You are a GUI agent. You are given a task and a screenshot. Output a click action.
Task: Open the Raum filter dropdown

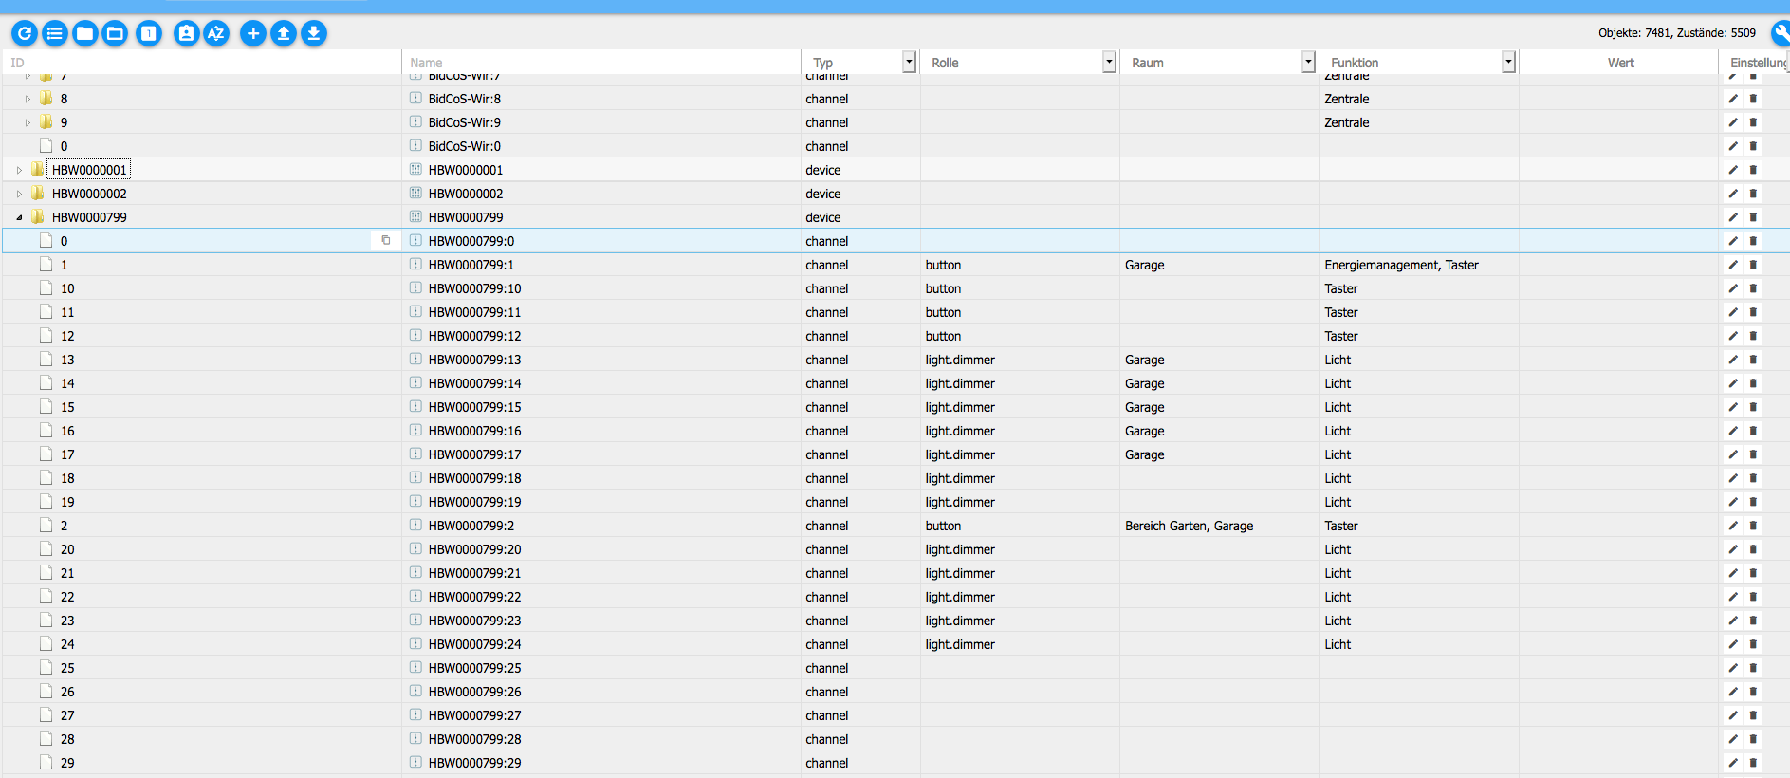[1308, 62]
